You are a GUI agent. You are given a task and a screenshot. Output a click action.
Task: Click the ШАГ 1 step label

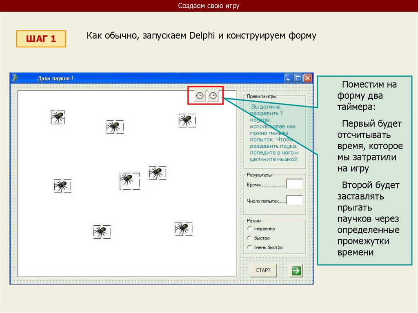tap(41, 39)
